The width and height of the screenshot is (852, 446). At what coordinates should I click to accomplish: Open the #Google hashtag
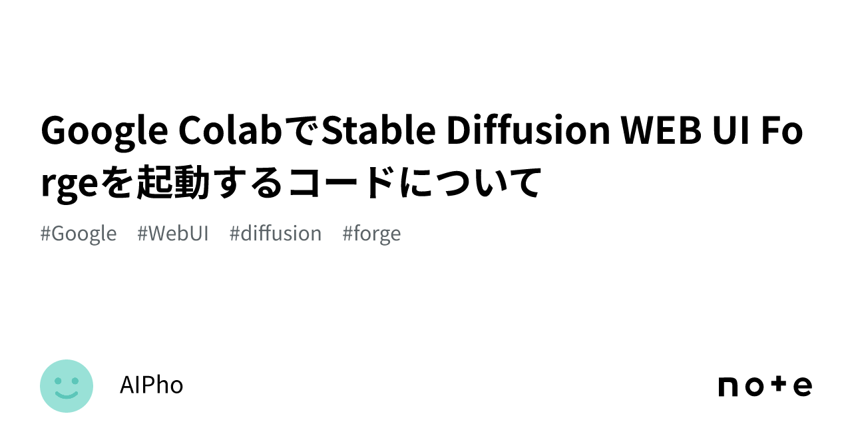pos(79,234)
